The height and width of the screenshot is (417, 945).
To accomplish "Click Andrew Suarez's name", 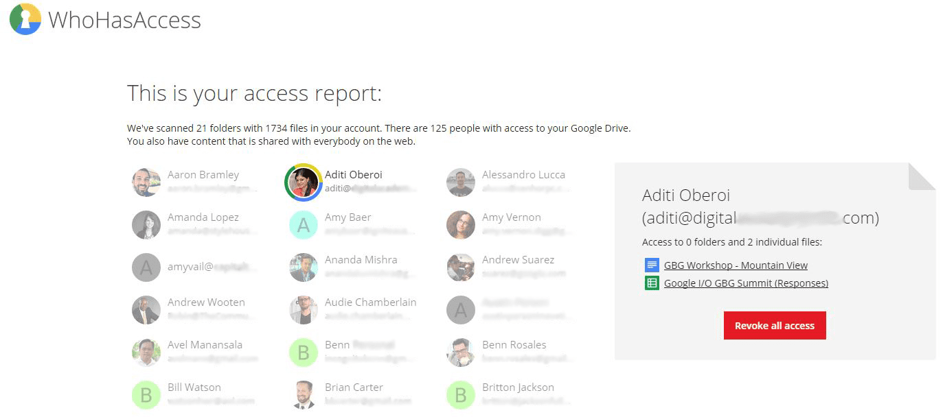I will point(518,260).
